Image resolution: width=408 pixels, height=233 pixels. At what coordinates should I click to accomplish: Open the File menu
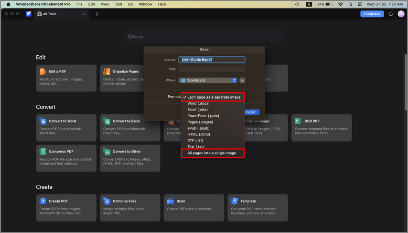pos(79,4)
